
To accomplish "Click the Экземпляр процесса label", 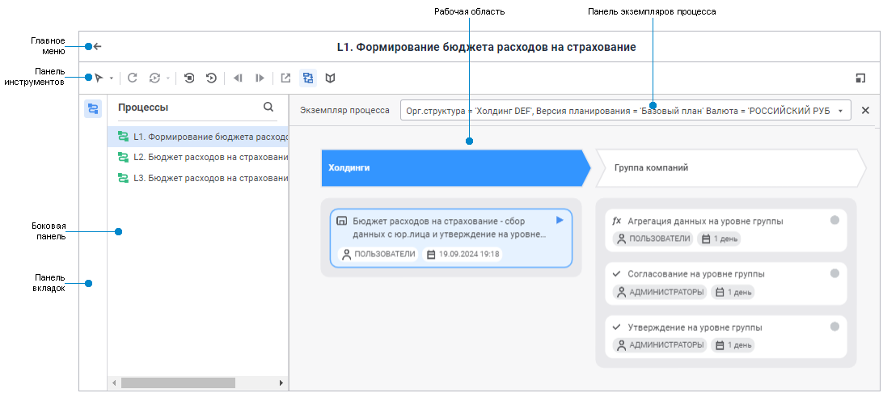I will click(344, 110).
